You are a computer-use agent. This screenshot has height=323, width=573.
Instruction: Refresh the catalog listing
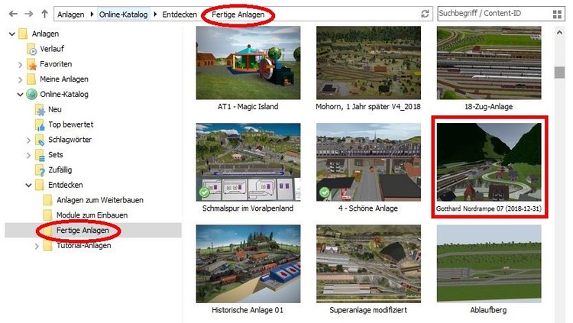pos(425,14)
